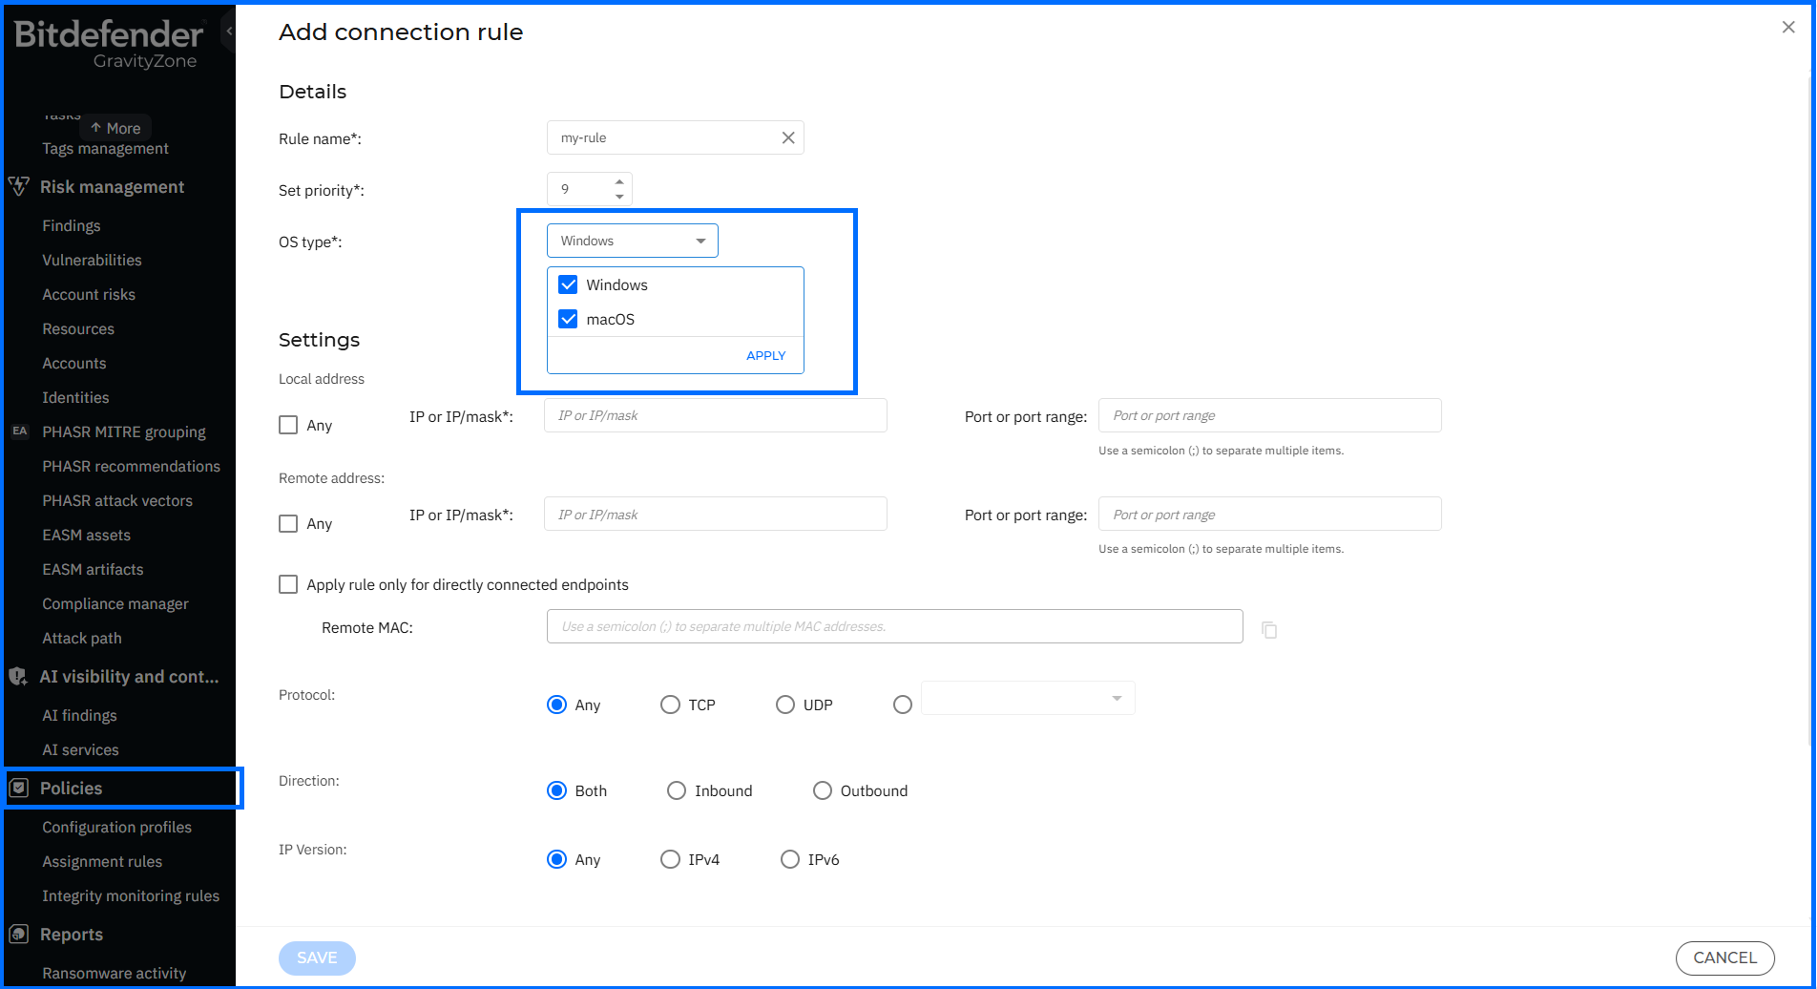1817x989 pixels.
Task: Enable Any for Local address
Action: (288, 425)
